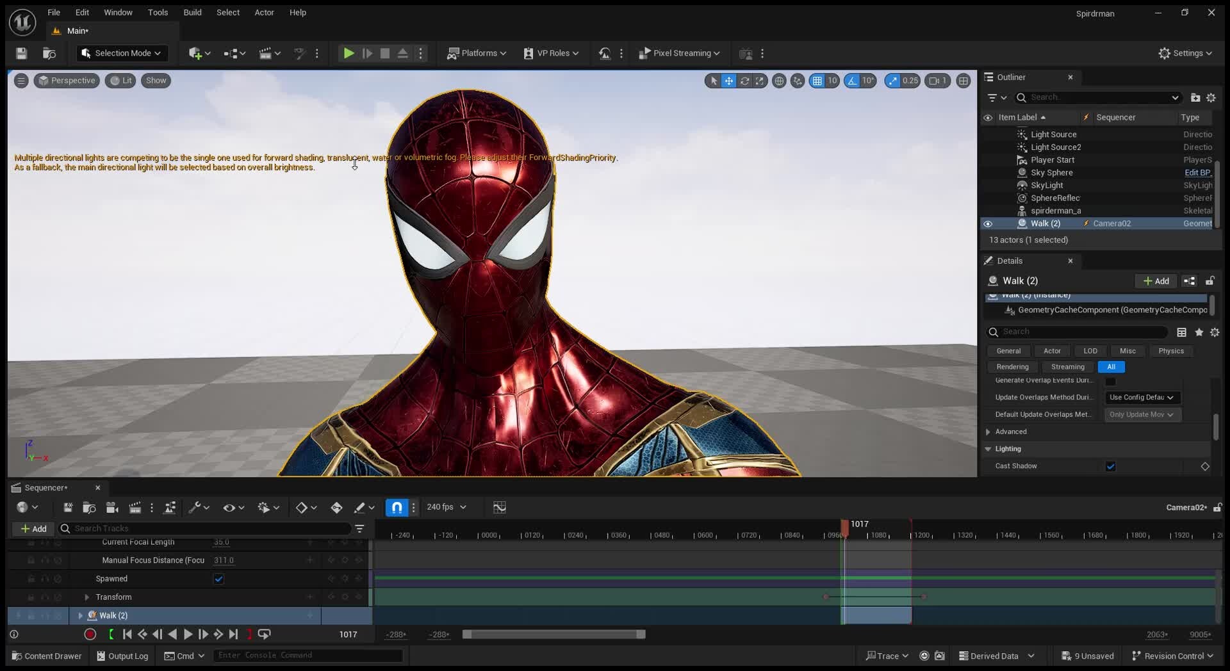Expand the Transform track in Sequencer

[86, 597]
